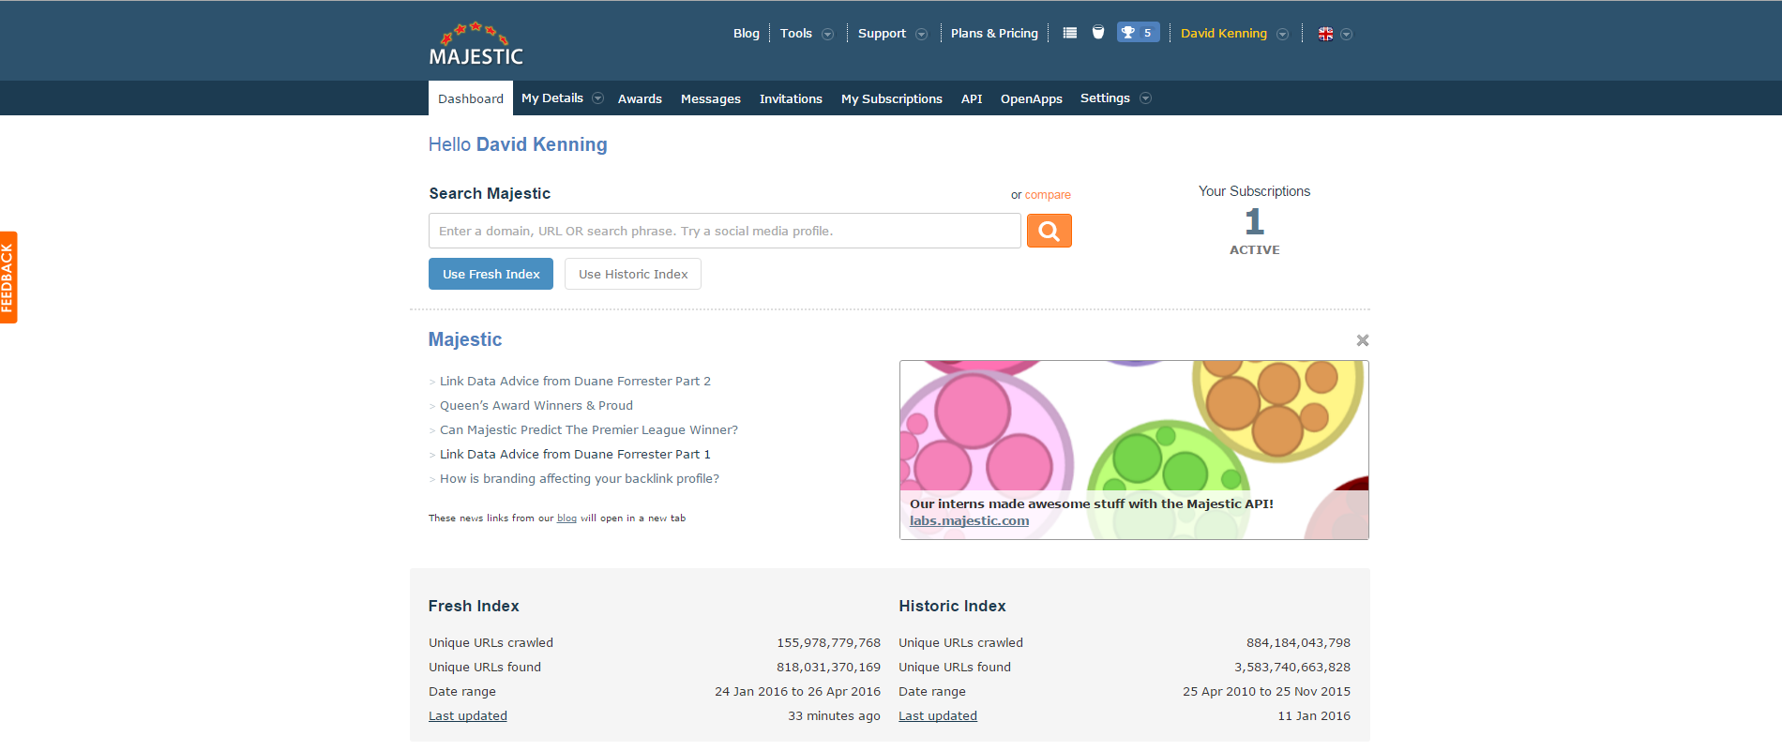
Task: Select Use Fresh Index
Action: (x=491, y=274)
